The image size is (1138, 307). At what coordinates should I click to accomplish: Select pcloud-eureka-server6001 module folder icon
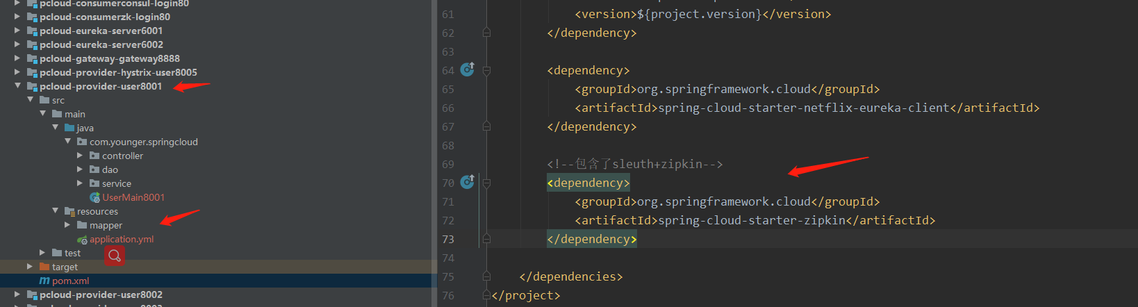click(x=32, y=31)
